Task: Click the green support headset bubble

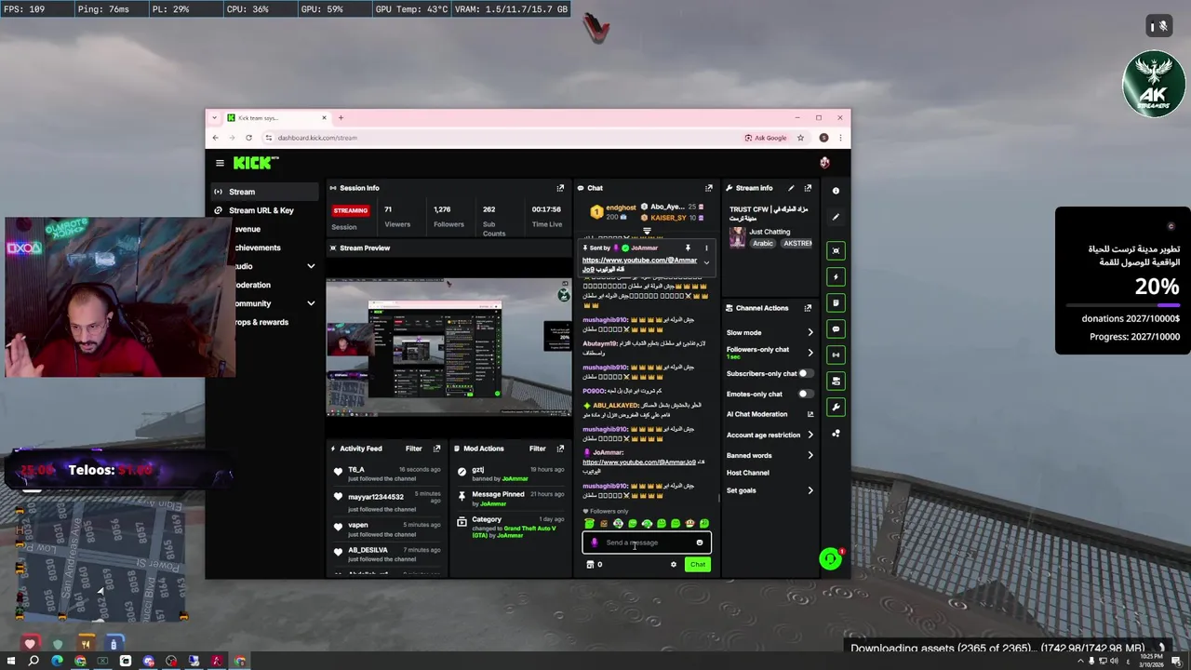Action: [x=830, y=558]
